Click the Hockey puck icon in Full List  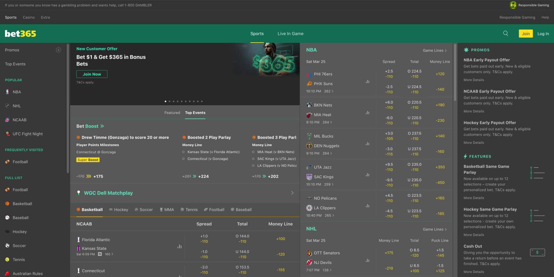pyautogui.click(x=7, y=232)
